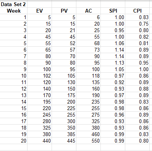This screenshot has width=152, height=151.
Task: Click the 'AC' column header cell
Action: 88,11
